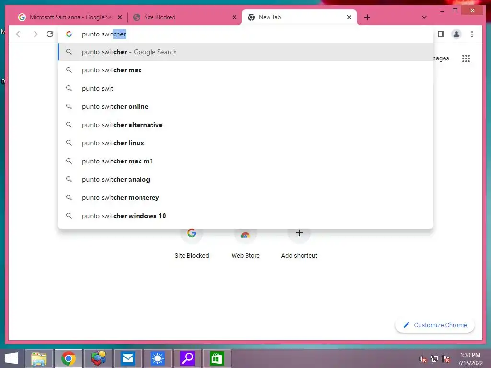This screenshot has height=368, width=491.
Task: Reload the page with the refresh icon
Action: pyautogui.click(x=50, y=34)
